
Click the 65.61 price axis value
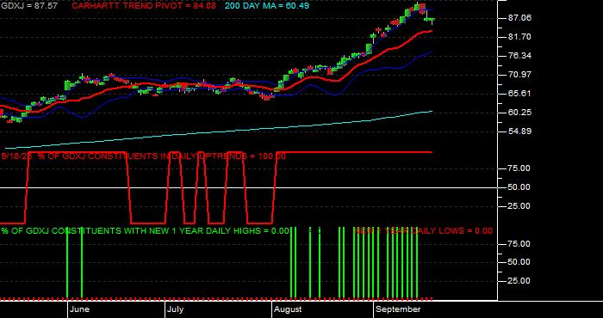519,93
